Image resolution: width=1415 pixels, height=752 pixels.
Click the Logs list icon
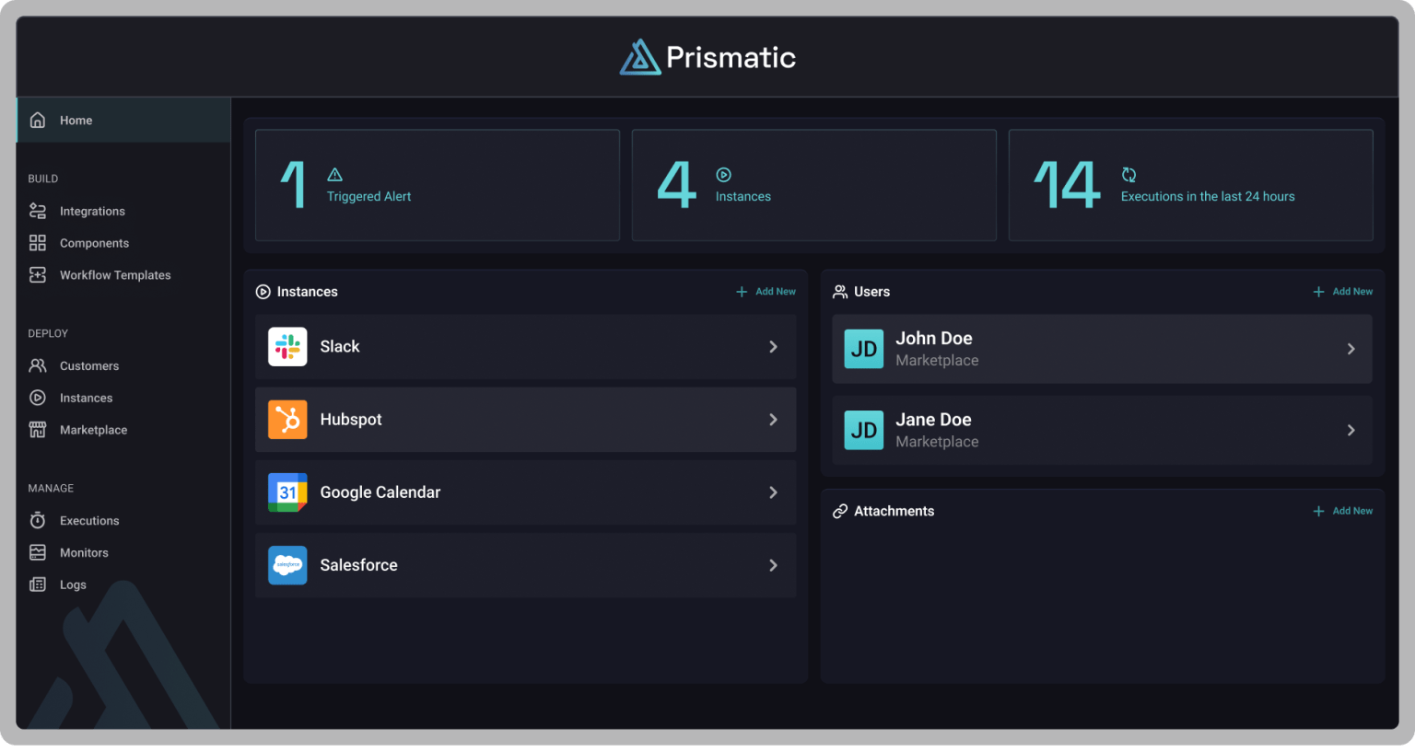38,584
